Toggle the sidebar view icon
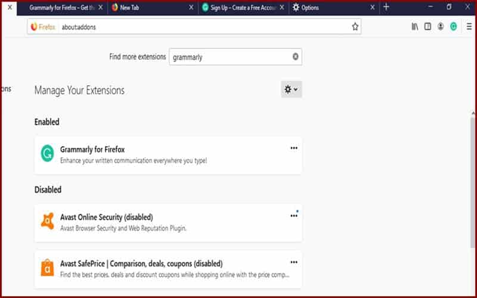Screen dimensions: 477x298 pyautogui.click(x=428, y=27)
